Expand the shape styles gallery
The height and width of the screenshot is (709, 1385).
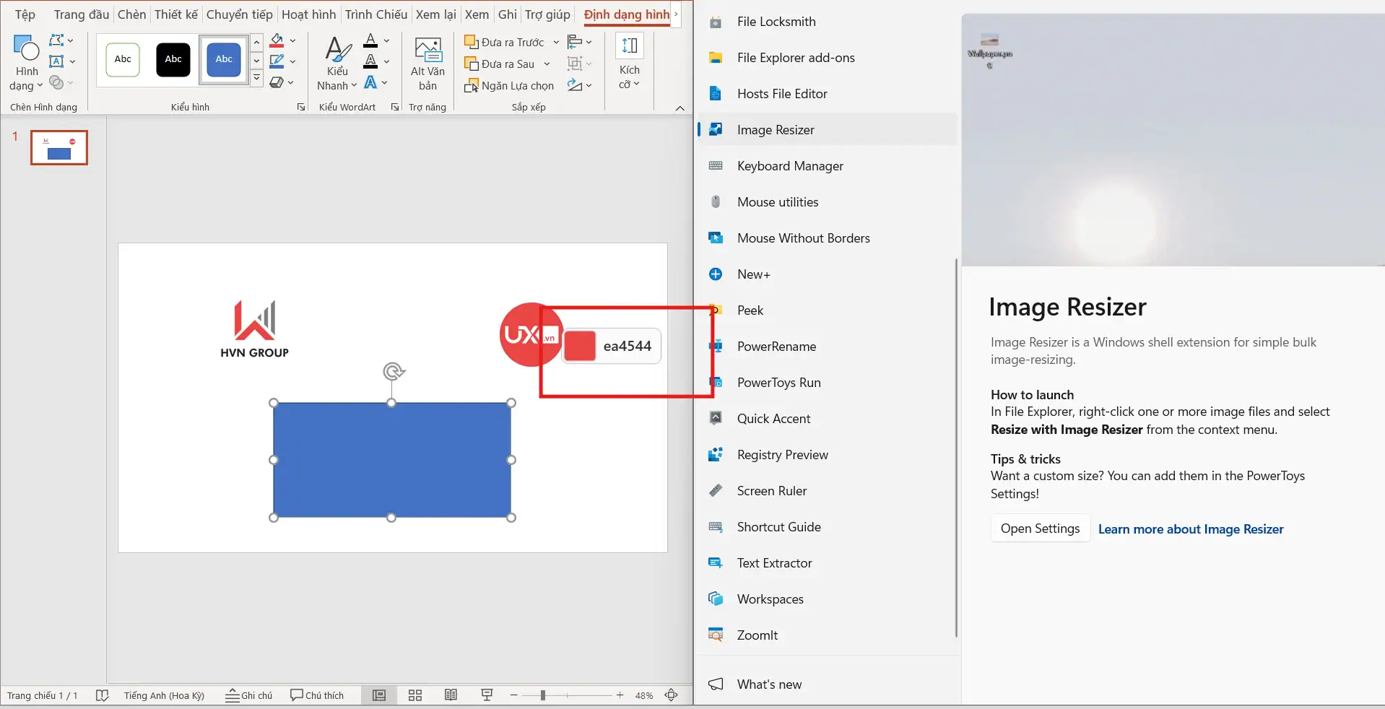coord(256,78)
